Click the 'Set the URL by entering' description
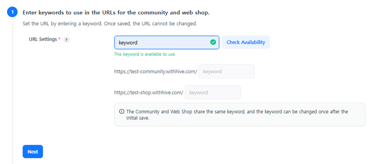The height and width of the screenshot is (164, 379). click(109, 23)
